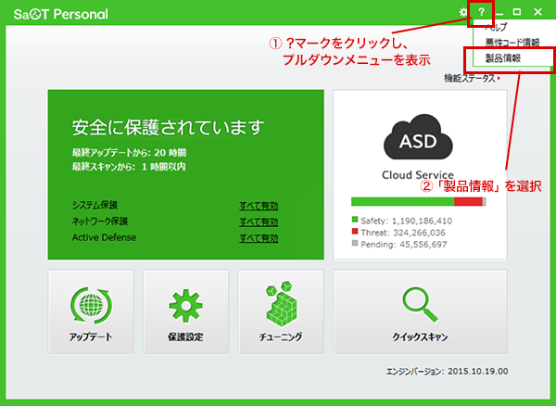Click the ネットワーク保護 label

[x=100, y=222]
